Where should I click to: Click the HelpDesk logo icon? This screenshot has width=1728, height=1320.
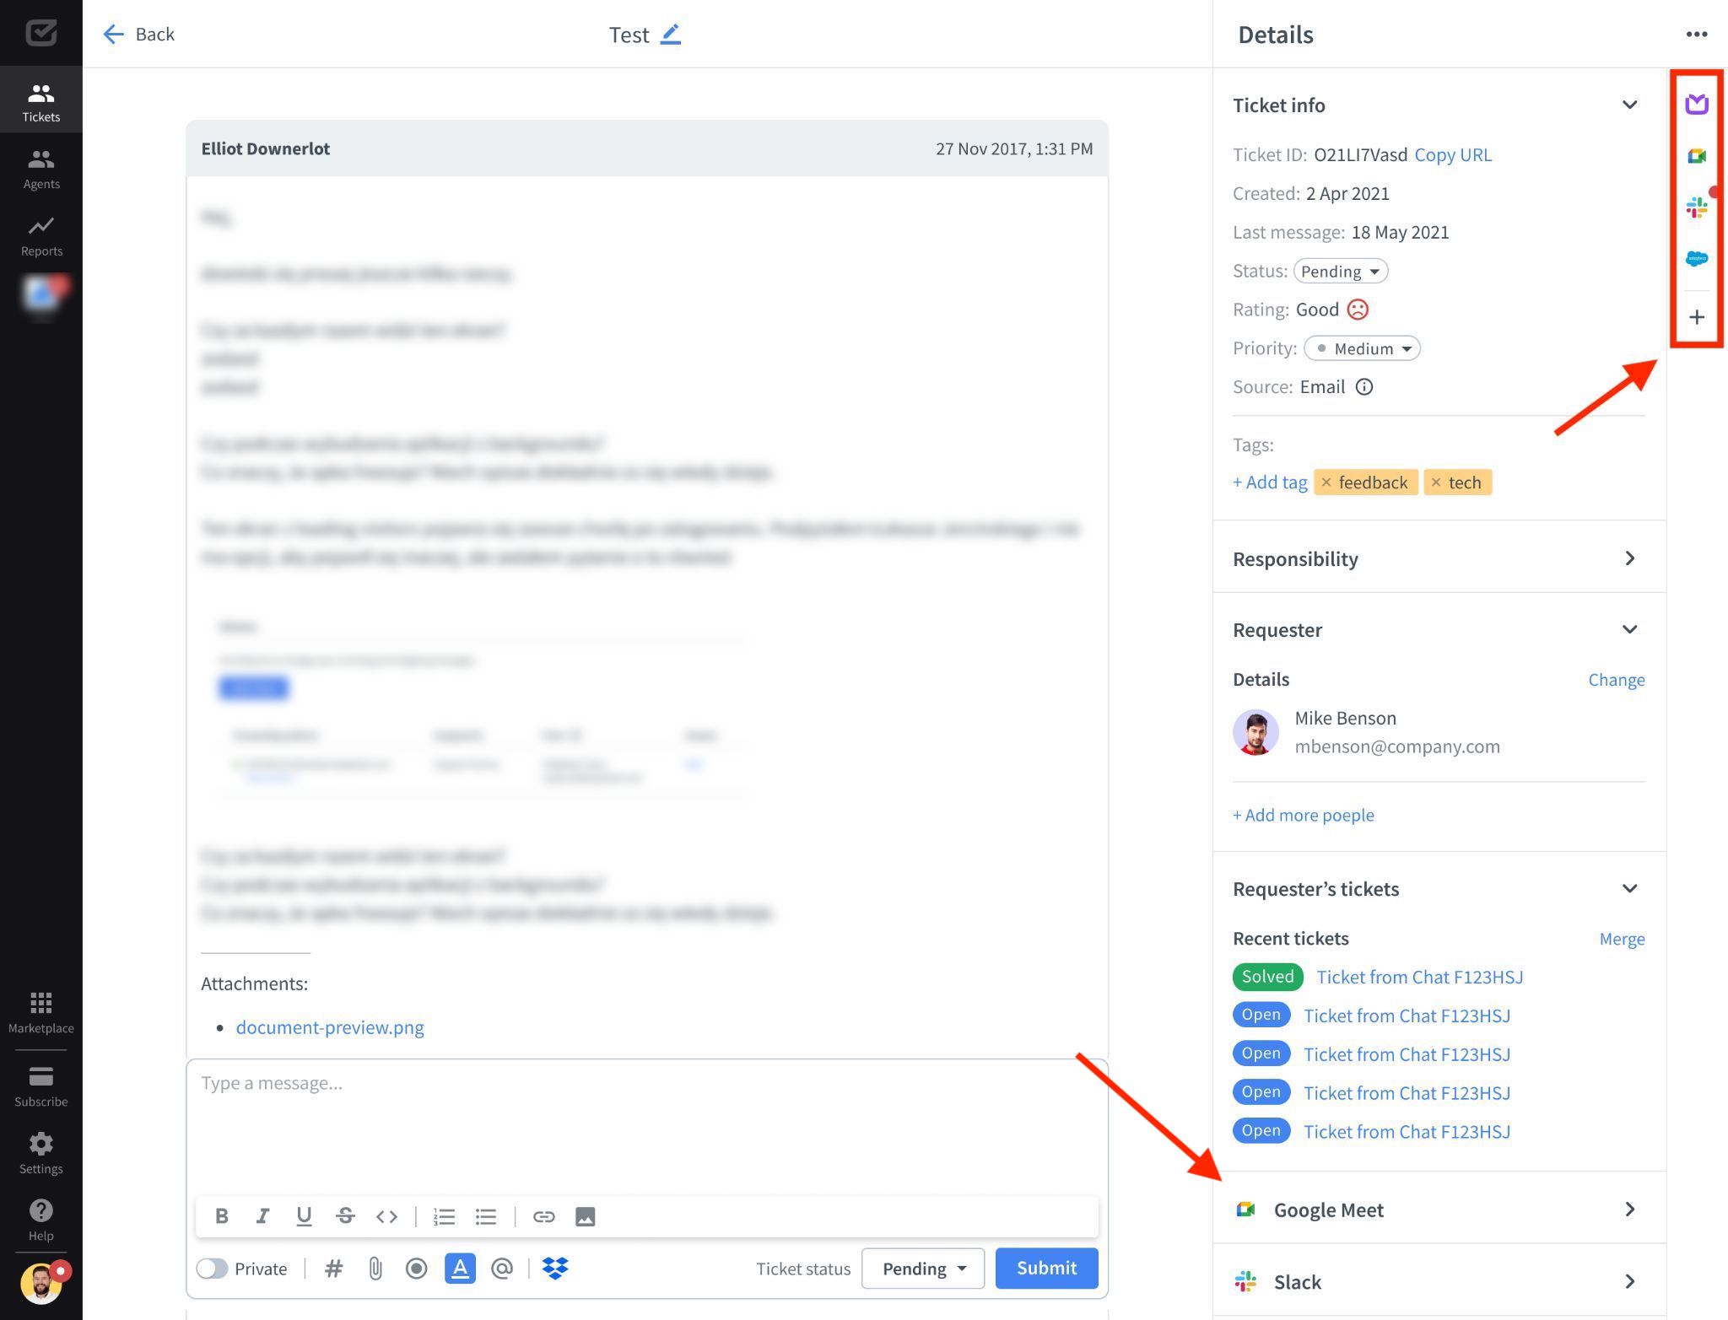click(40, 33)
